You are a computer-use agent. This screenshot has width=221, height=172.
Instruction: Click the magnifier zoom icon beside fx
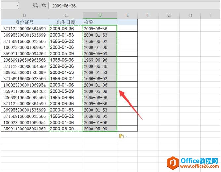point(36,5)
